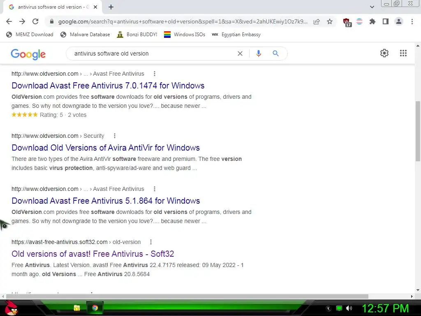
Task: Open Download Old Versions of Avira AntiVir result
Action: point(106,148)
